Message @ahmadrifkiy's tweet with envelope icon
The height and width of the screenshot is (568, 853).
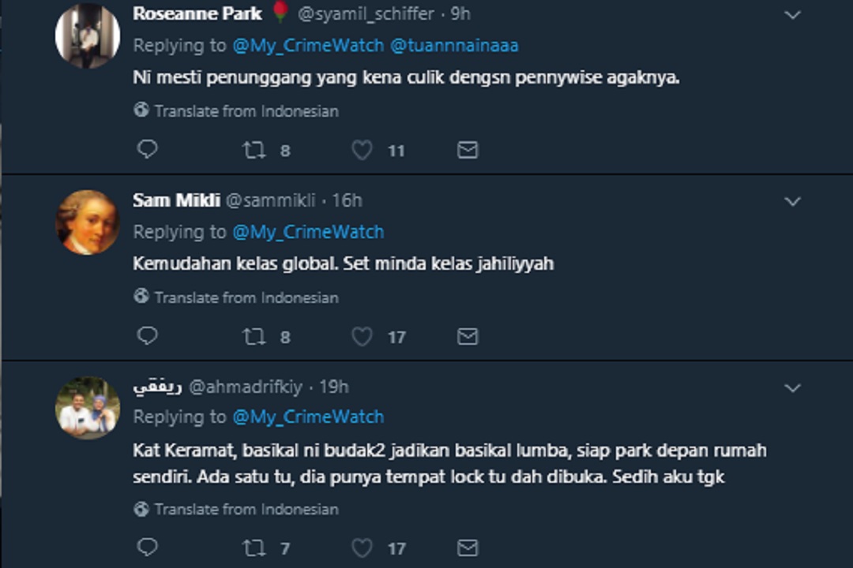[x=468, y=547]
